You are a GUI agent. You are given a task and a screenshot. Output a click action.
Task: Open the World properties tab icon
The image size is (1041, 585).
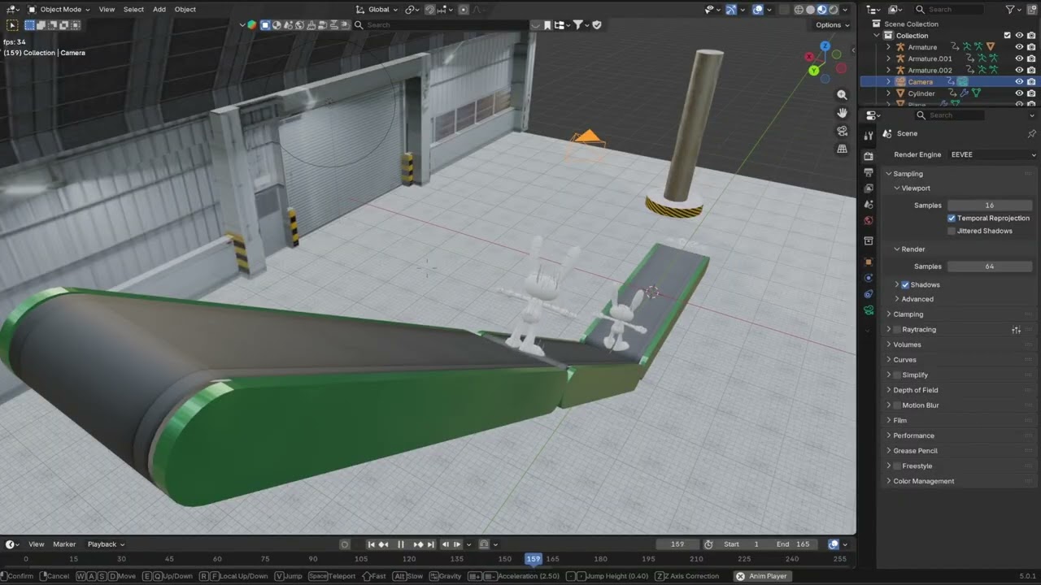pyautogui.click(x=869, y=221)
